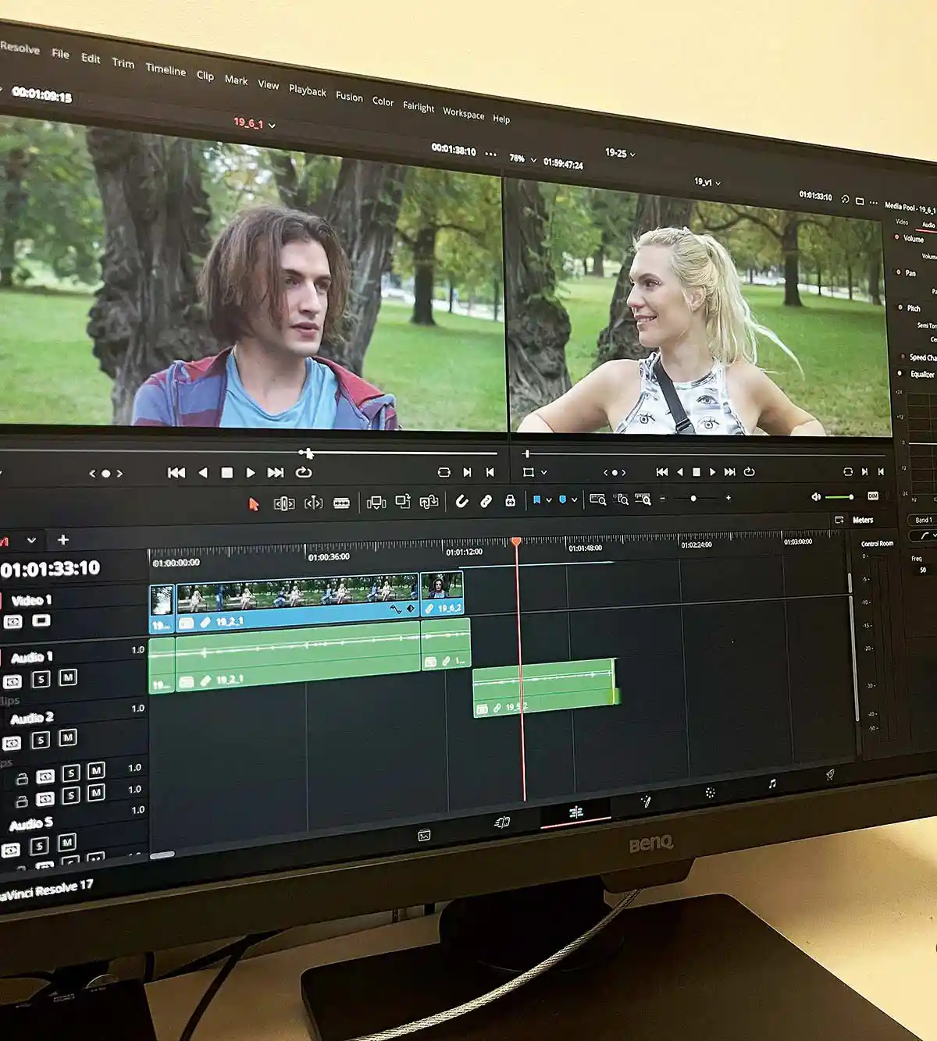
Task: Click the source viewer match frame icon
Action: click(x=444, y=472)
